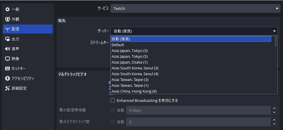Viewport: 283px width, 130px height.
Task: Select Asia: Japan, Osaka (1) server
Action: point(191,62)
